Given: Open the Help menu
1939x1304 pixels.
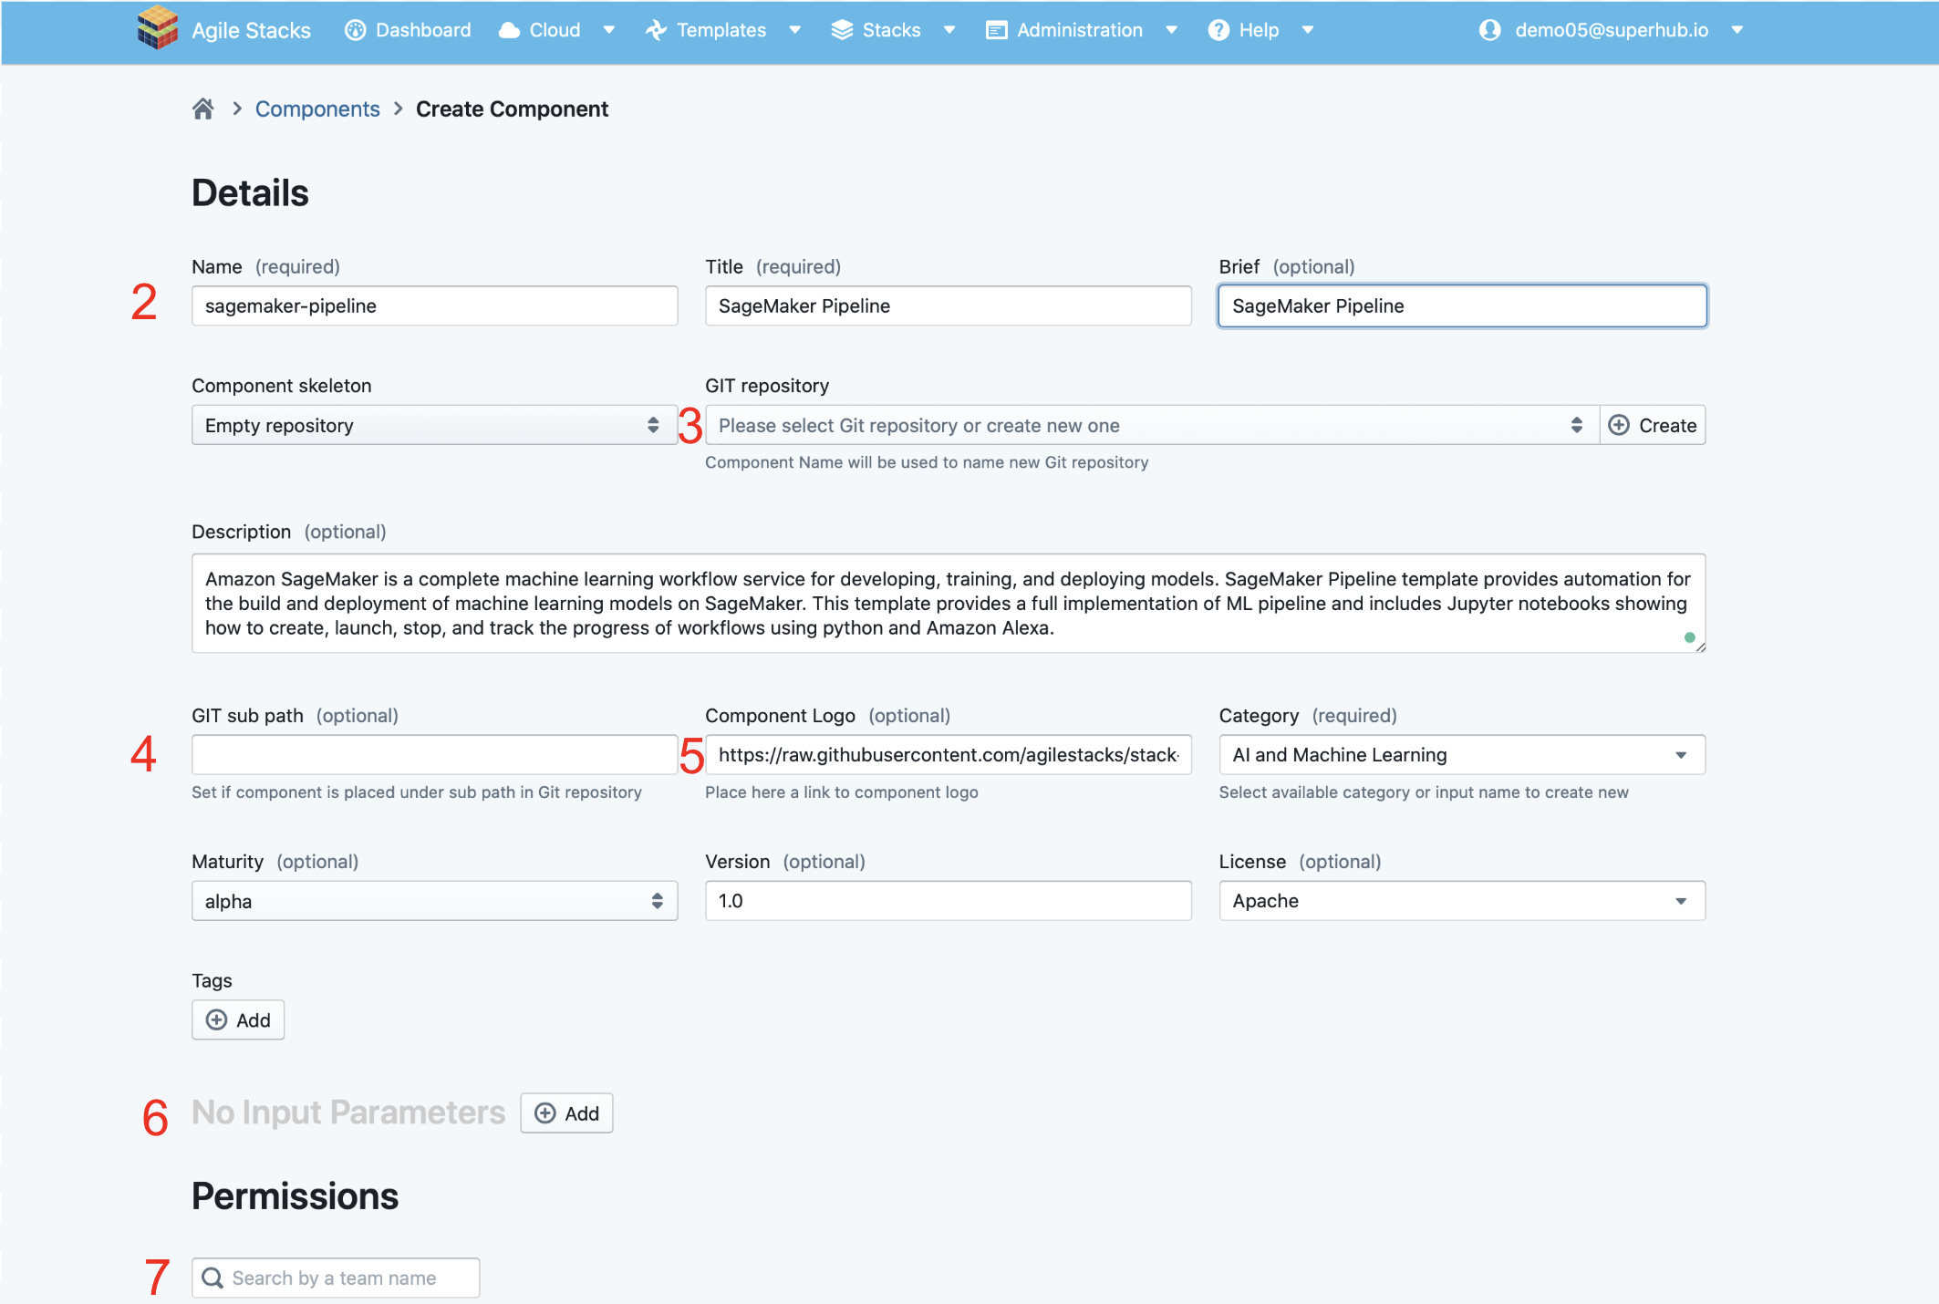Looking at the screenshot, I should point(1260,30).
